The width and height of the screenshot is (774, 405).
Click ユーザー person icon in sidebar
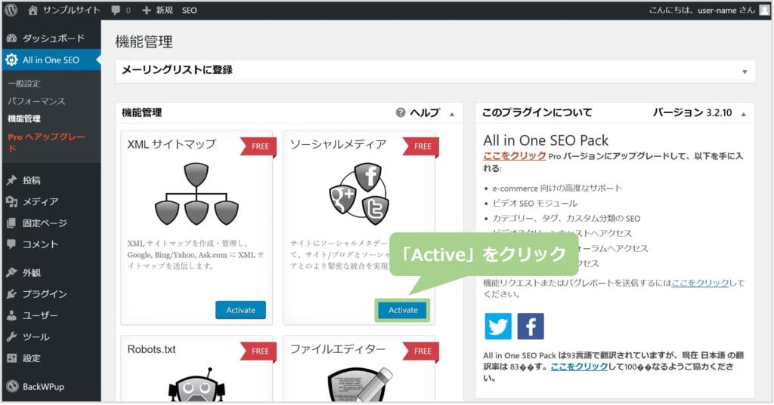click(x=11, y=315)
